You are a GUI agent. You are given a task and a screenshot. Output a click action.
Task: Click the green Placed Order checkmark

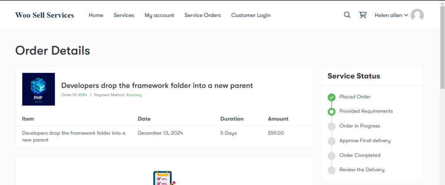click(x=332, y=97)
